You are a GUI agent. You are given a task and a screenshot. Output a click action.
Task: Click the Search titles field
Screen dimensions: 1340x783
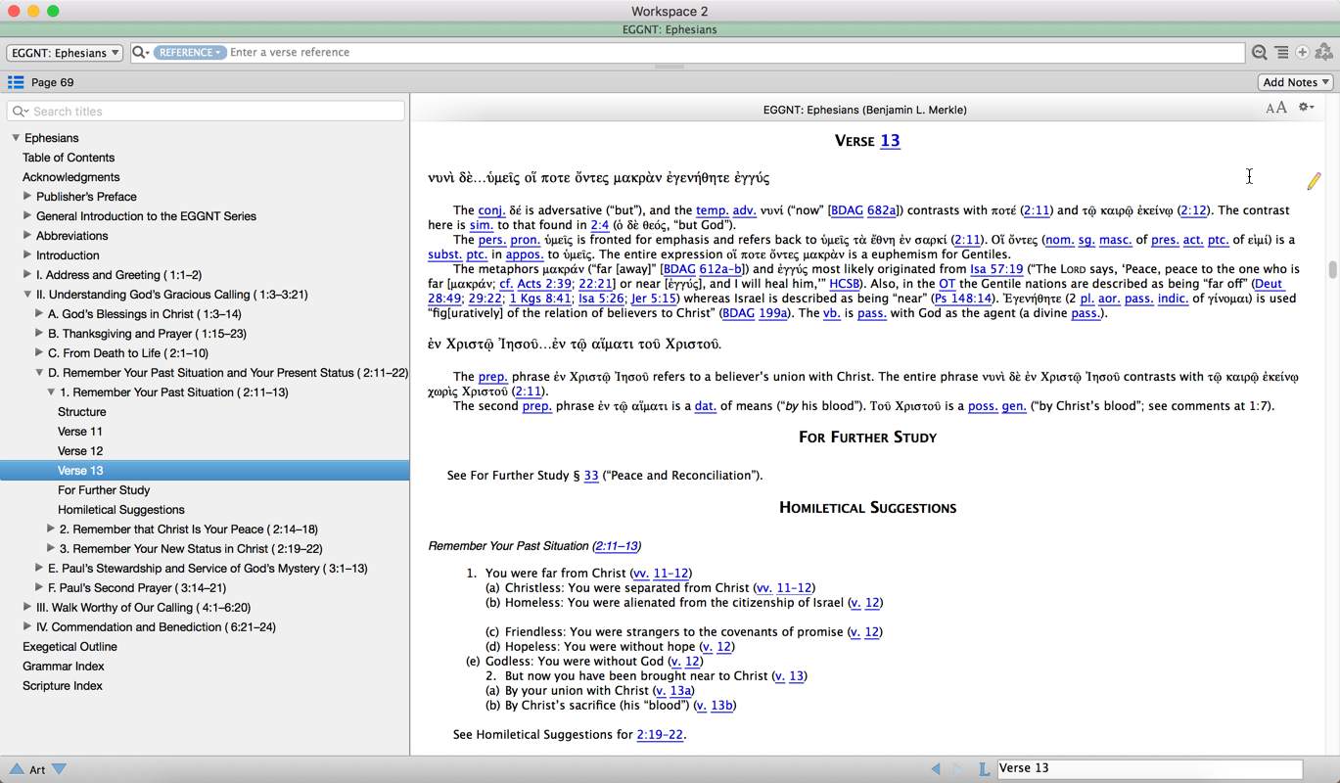click(206, 112)
